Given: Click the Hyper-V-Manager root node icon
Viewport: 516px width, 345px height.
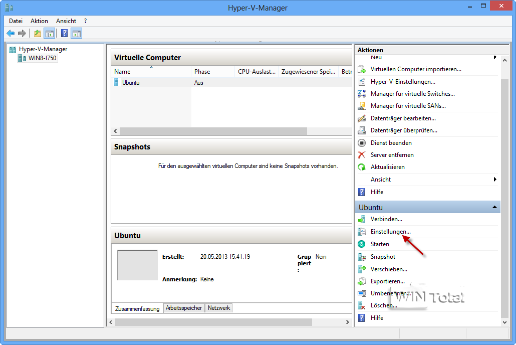Looking at the screenshot, I should coord(13,50).
